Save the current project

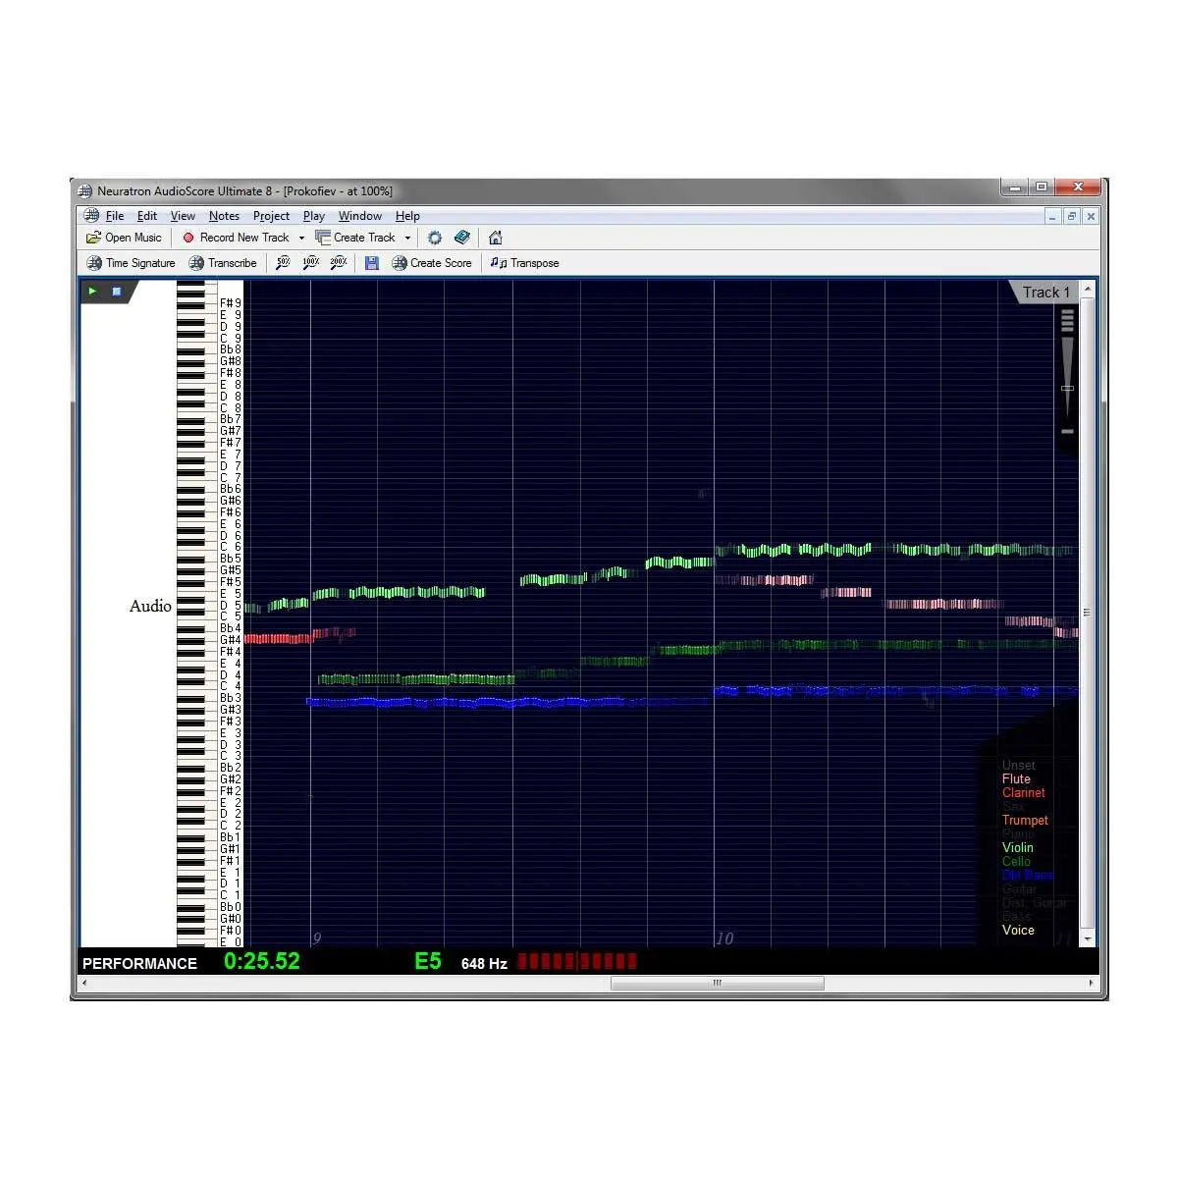[372, 262]
